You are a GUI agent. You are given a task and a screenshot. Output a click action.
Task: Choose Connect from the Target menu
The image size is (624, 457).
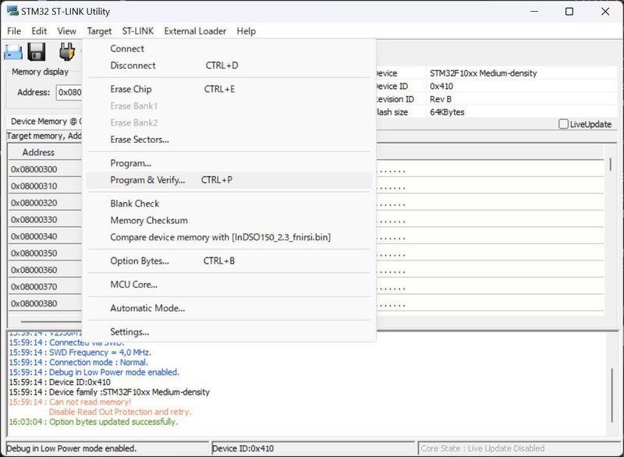coord(229,48)
